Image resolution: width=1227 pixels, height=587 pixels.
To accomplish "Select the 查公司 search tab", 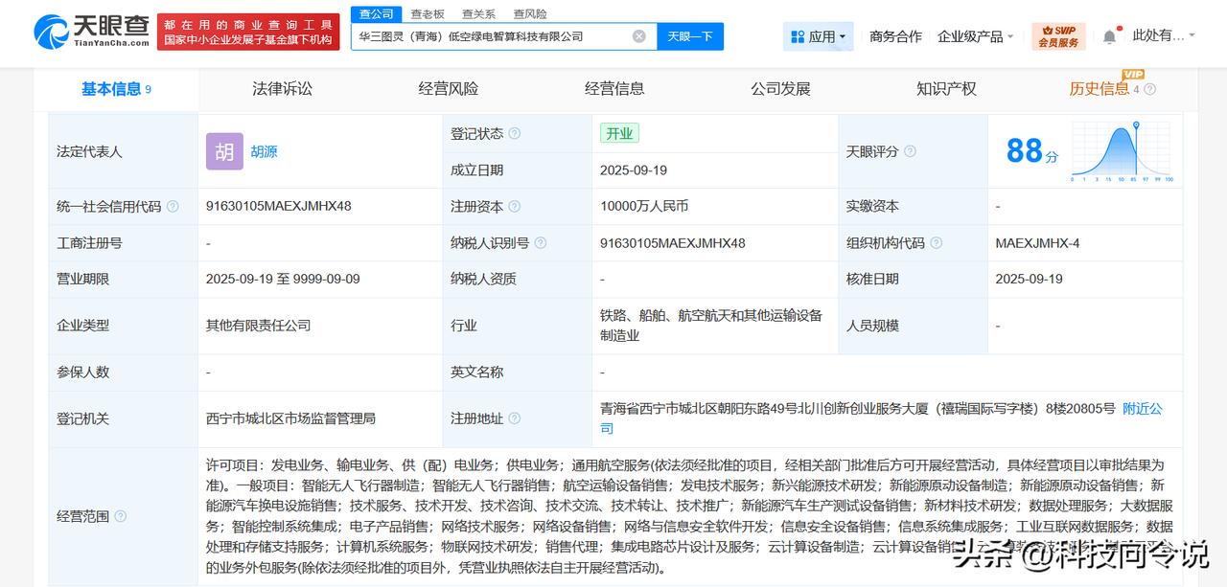I will pos(377,13).
